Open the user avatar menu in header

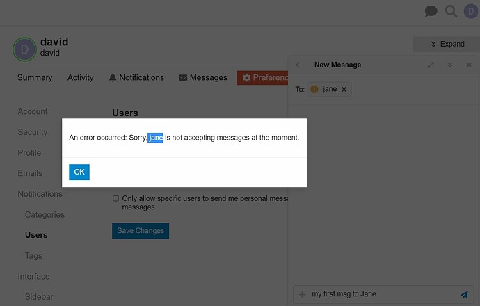click(471, 11)
